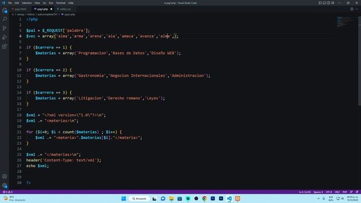Open the Run menu

pyautogui.click(x=51, y=3)
